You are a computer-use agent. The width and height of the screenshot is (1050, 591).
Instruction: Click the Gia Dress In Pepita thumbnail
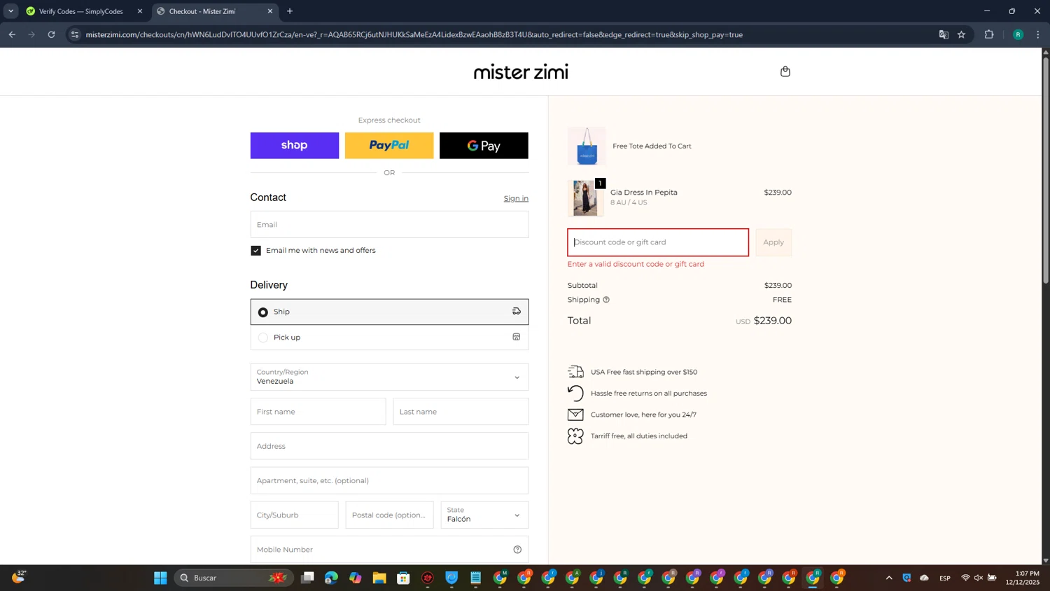pyautogui.click(x=585, y=197)
